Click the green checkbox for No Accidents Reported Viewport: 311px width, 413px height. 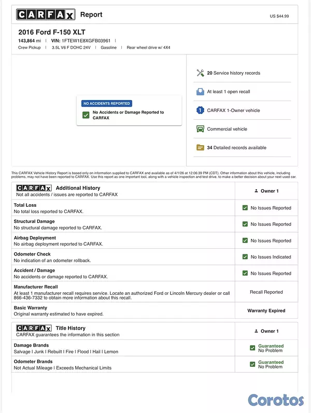tap(86, 115)
